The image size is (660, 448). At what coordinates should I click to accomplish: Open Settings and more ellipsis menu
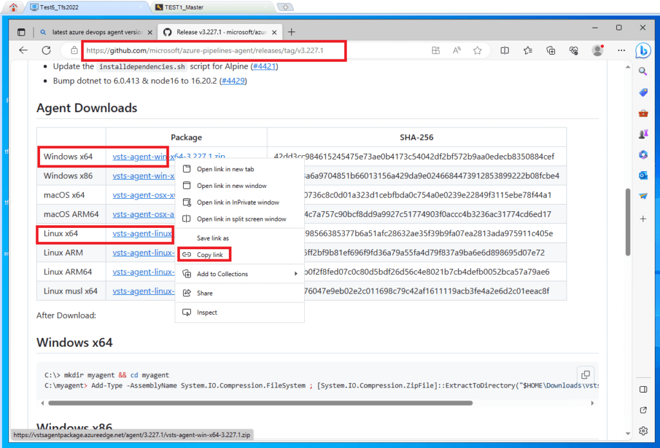621,50
